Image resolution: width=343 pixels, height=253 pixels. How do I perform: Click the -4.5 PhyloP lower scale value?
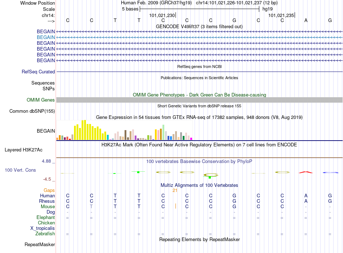coord(47,179)
